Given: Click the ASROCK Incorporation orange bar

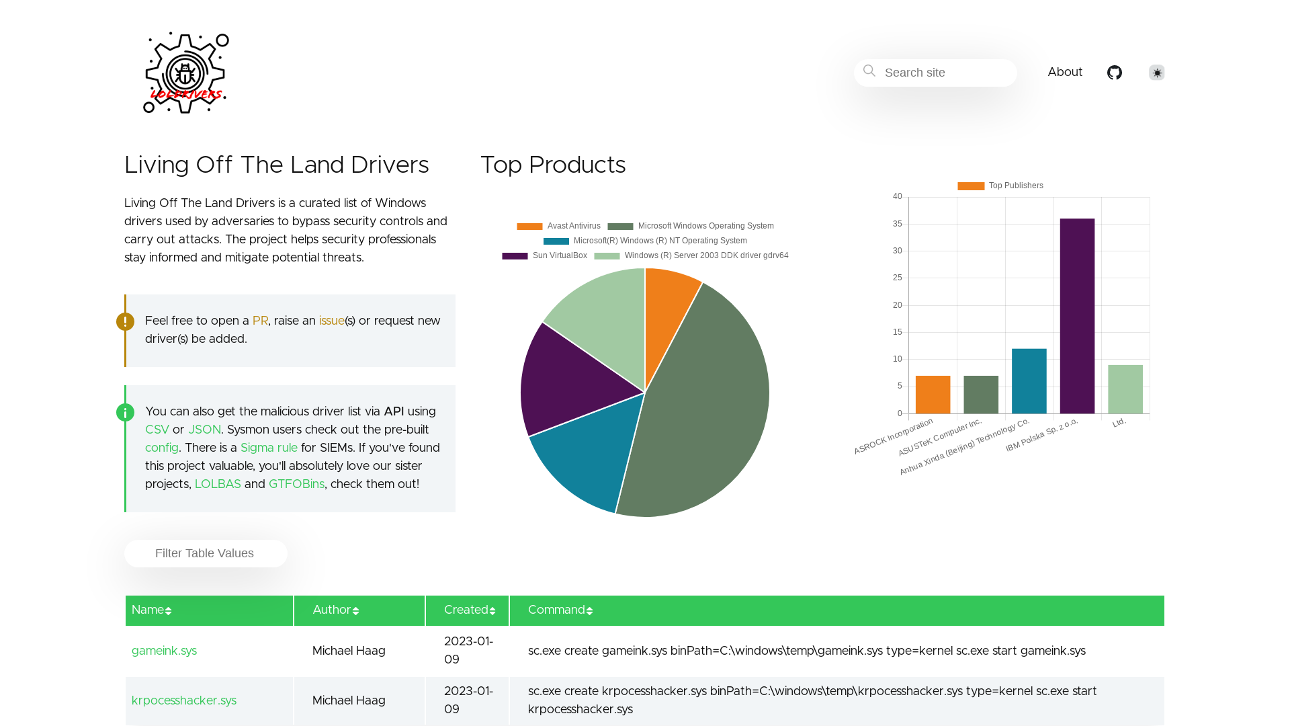Looking at the screenshot, I should [933, 395].
